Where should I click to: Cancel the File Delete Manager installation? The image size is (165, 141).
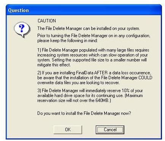click(110, 130)
